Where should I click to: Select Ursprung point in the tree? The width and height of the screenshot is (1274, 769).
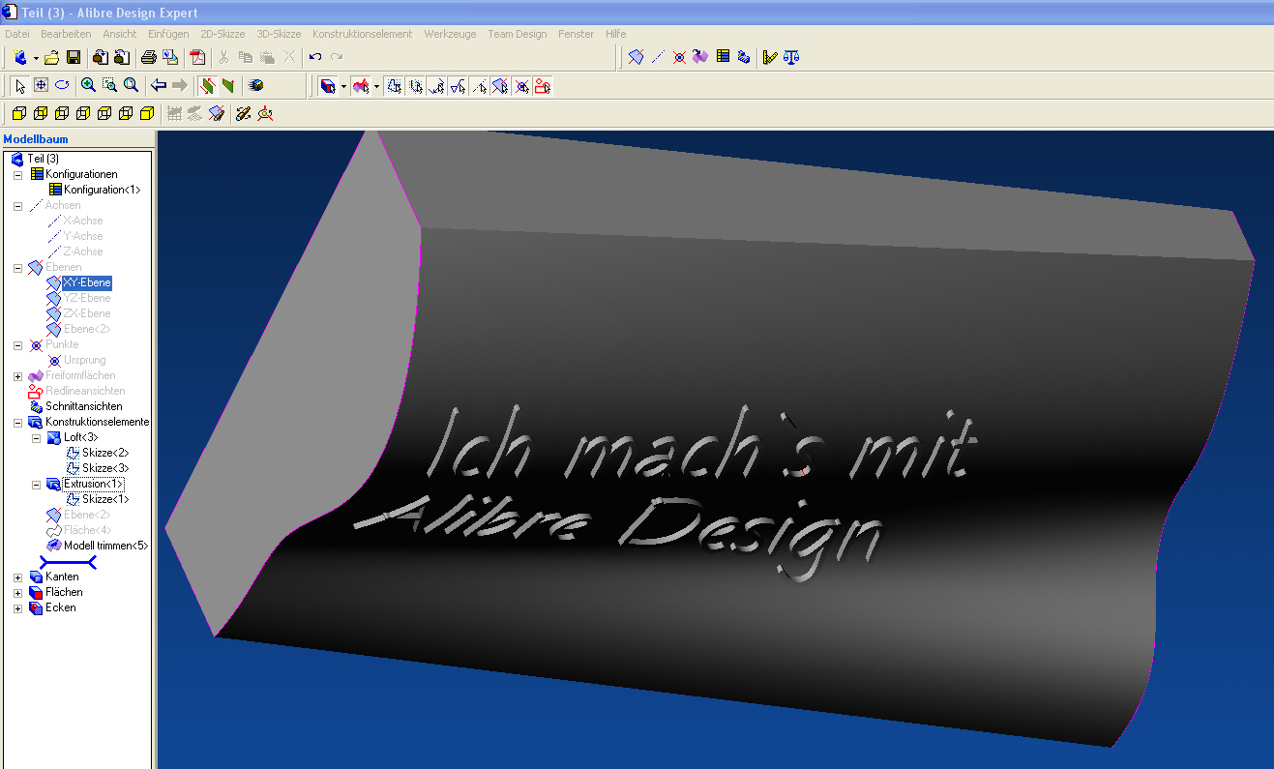tap(85, 360)
